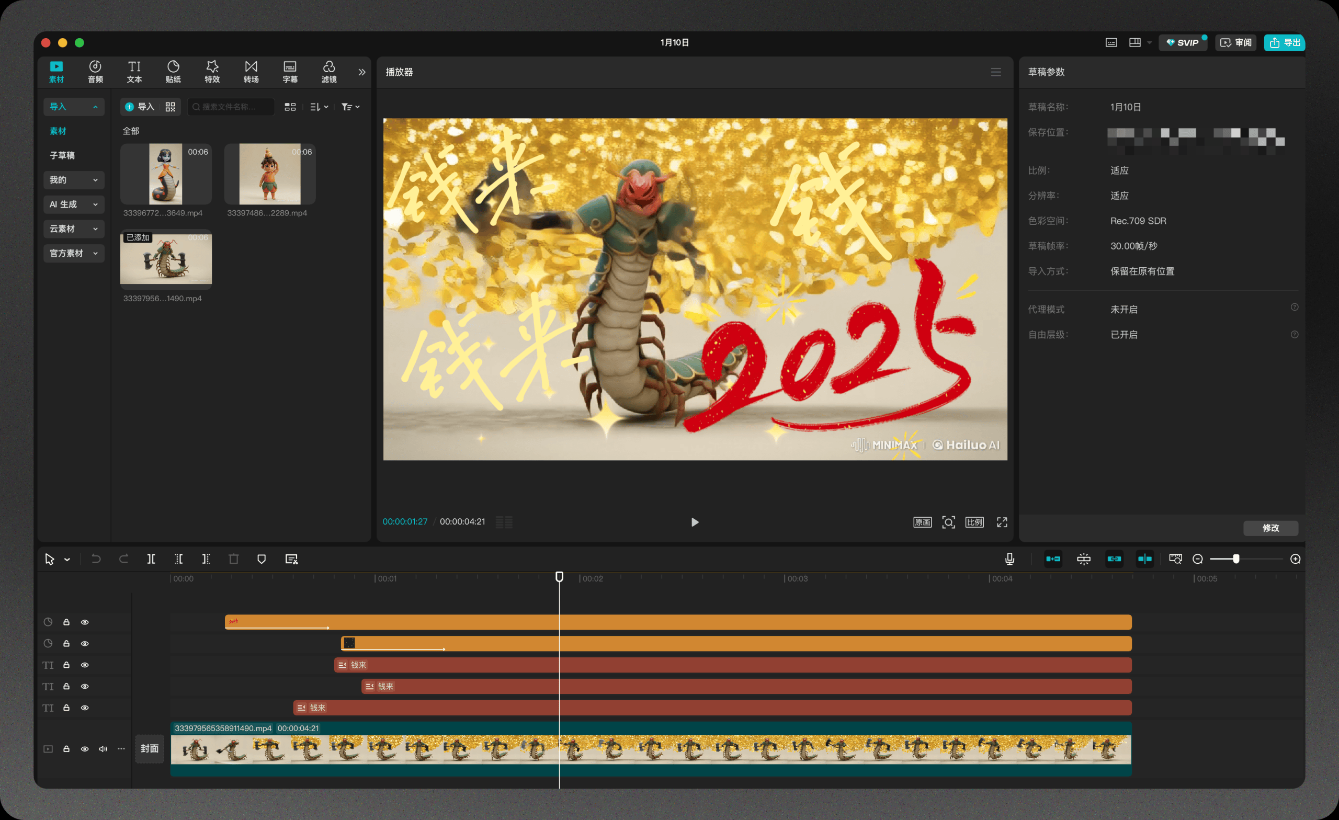Click the 导出 export button

pos(1284,42)
